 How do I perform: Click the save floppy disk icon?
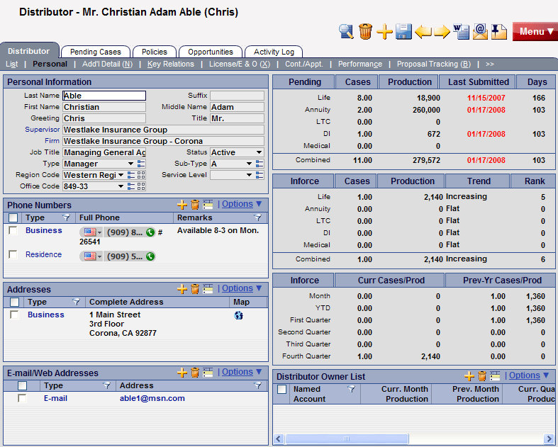(x=403, y=31)
